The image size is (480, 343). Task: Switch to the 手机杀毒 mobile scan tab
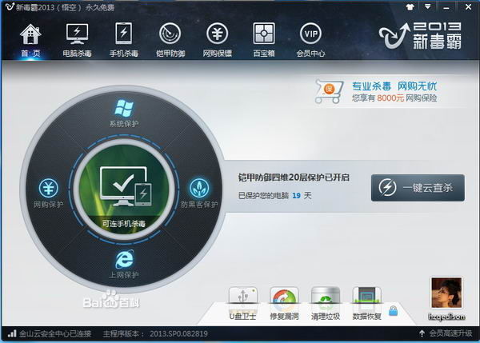(125, 39)
